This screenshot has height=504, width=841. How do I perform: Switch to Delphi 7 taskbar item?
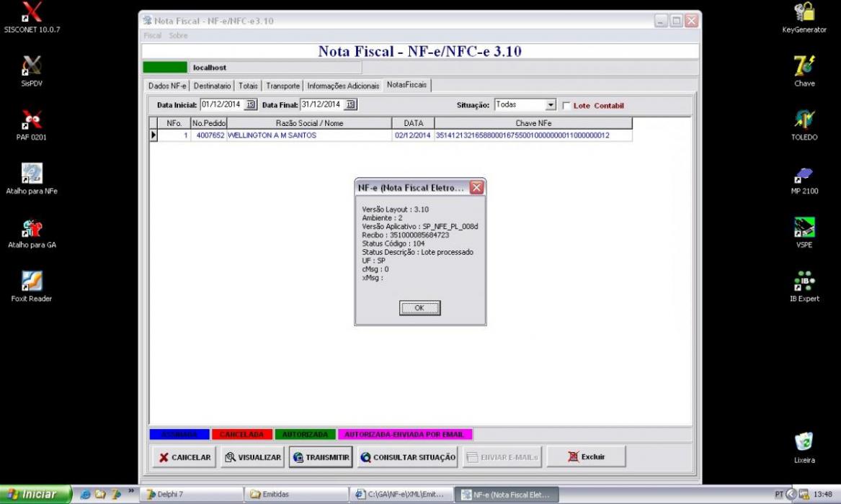[x=192, y=495]
